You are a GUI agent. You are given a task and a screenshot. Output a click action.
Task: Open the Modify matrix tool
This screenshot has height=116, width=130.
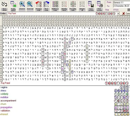point(13,4)
